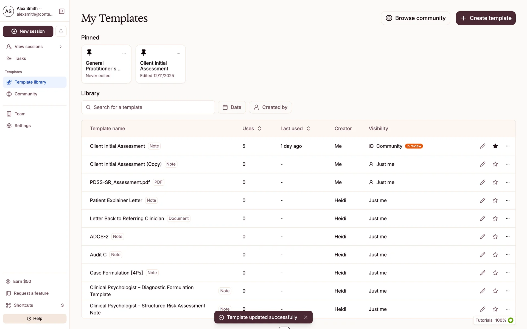Focus the Search for a template field
The width and height of the screenshot is (527, 329).
click(148, 107)
